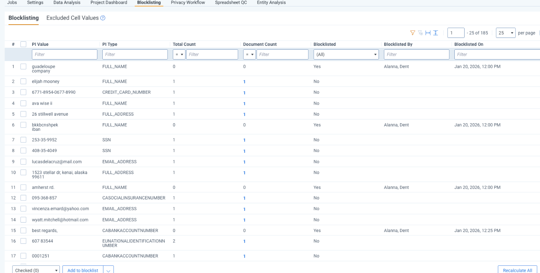Viewport: 540px width, 273px height.
Task: Open the 25 per page dropdown
Action: coord(506,33)
